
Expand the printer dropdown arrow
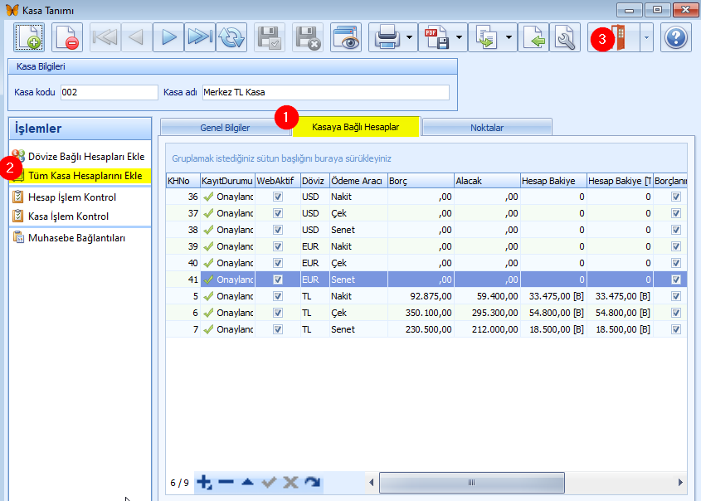pos(410,37)
